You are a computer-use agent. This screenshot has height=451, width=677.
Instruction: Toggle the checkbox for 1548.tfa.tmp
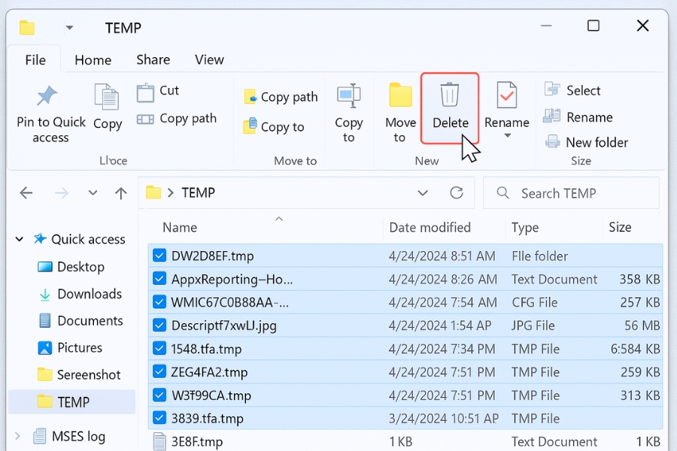[159, 349]
